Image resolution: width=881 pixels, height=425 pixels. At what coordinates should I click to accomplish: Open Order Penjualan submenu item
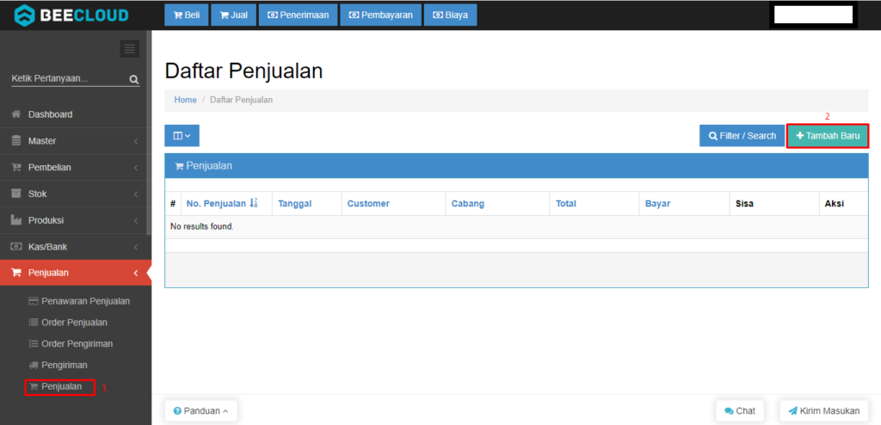68,322
